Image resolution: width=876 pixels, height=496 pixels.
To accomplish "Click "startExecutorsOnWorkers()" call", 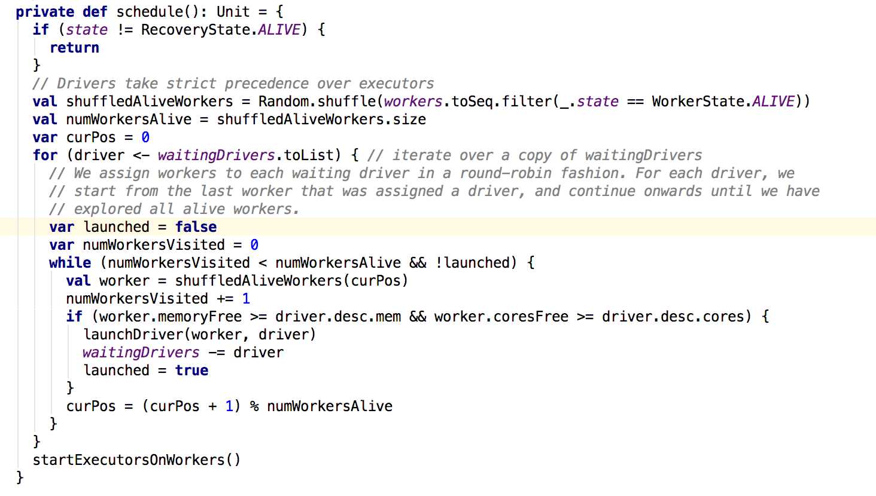I will [x=136, y=460].
